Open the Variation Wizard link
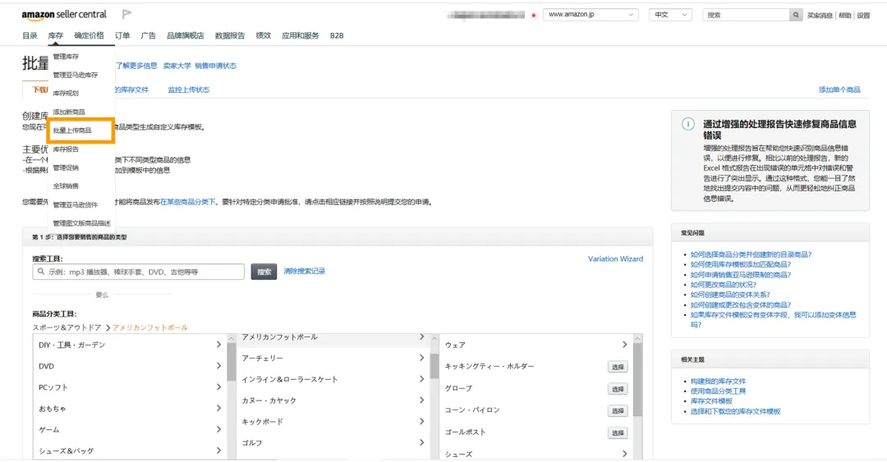 [x=615, y=259]
